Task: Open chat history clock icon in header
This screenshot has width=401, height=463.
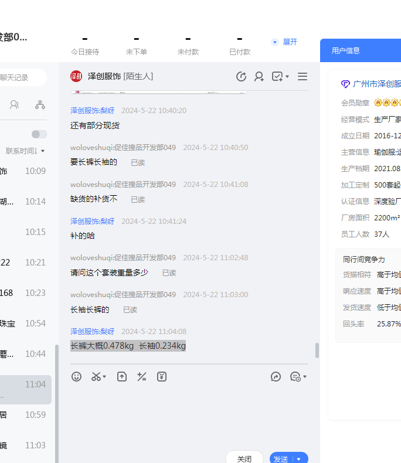Action: [x=241, y=76]
